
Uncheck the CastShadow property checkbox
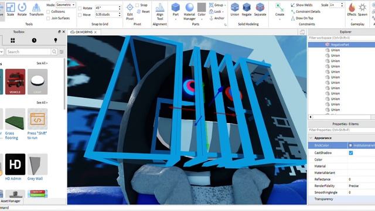350,153
